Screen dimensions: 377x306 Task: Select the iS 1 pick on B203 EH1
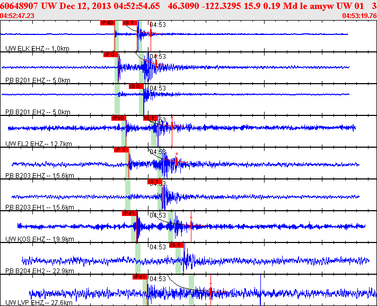pos(155,182)
